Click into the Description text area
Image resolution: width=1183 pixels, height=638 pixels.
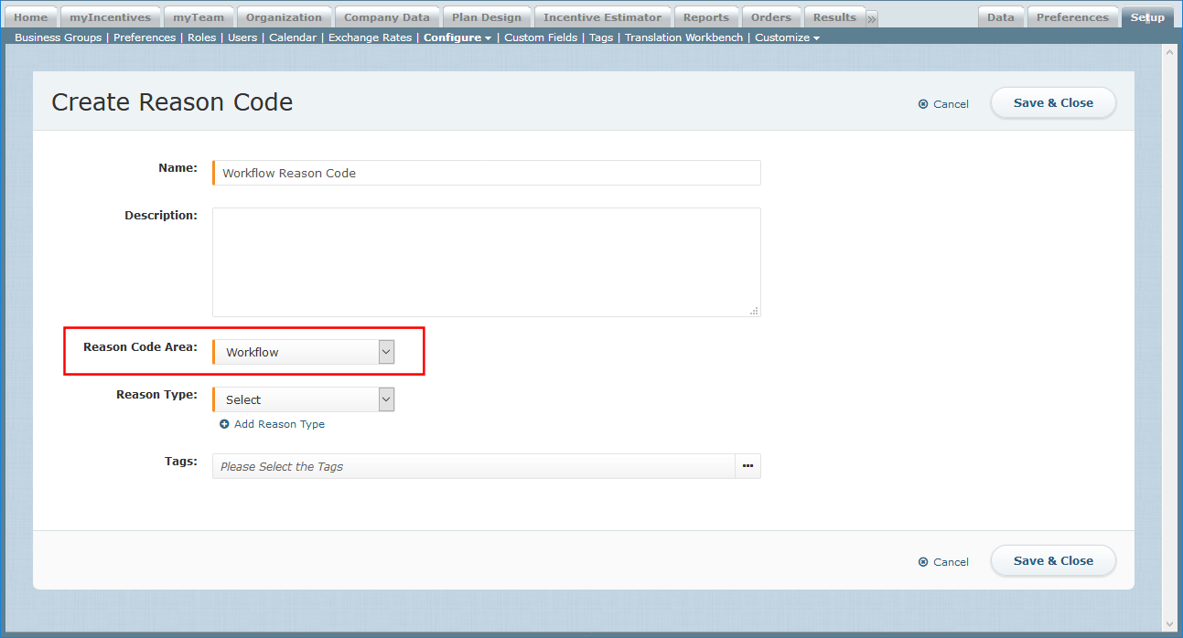(486, 262)
